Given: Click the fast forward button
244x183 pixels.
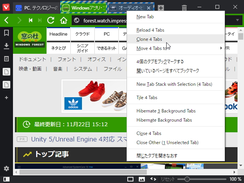Looking at the screenshot, I should click(x=40, y=20).
